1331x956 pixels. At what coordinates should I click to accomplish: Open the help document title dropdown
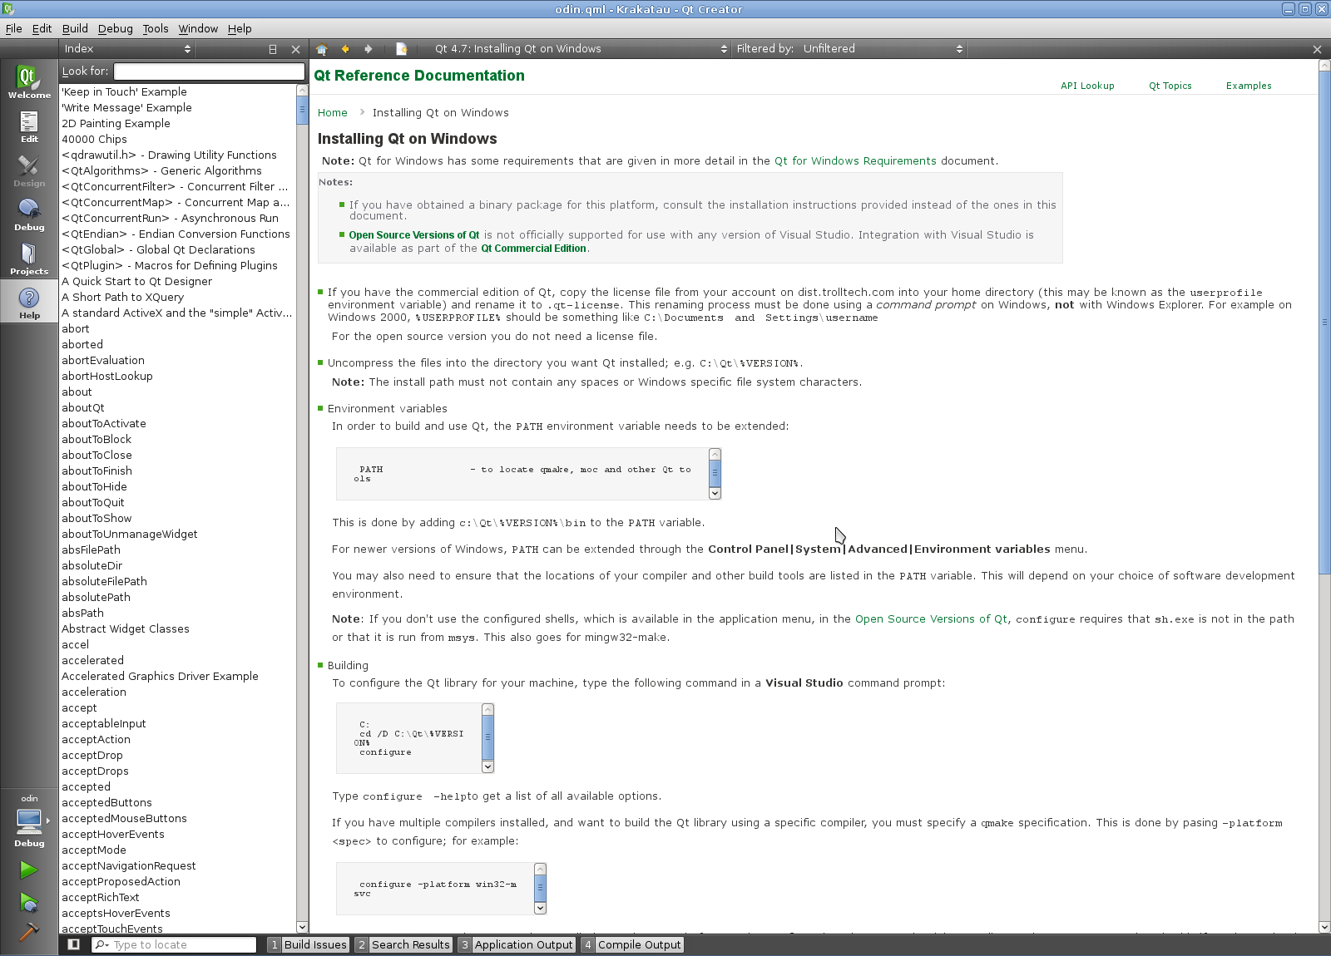point(581,49)
